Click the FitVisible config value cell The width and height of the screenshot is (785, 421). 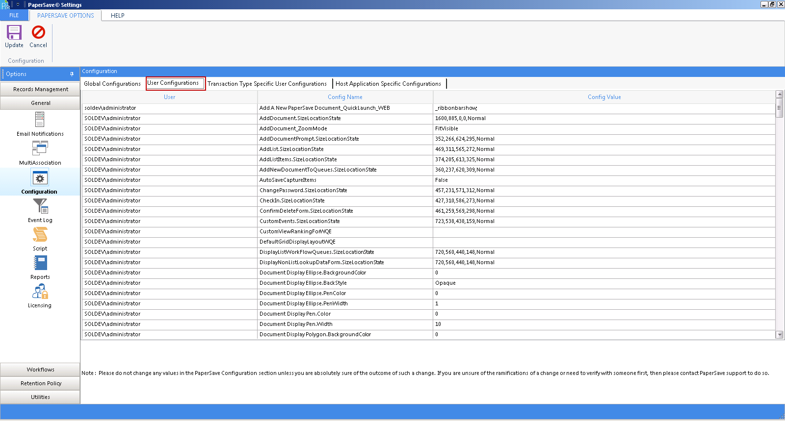tap(604, 129)
